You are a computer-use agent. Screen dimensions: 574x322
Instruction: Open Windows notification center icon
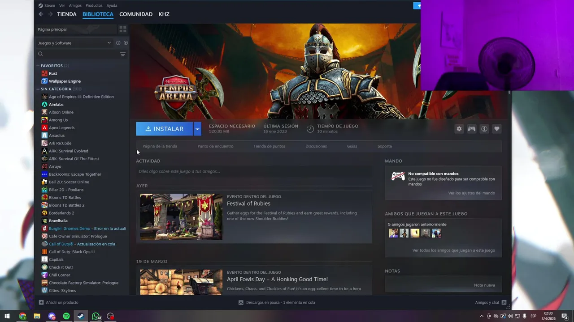(x=564, y=316)
